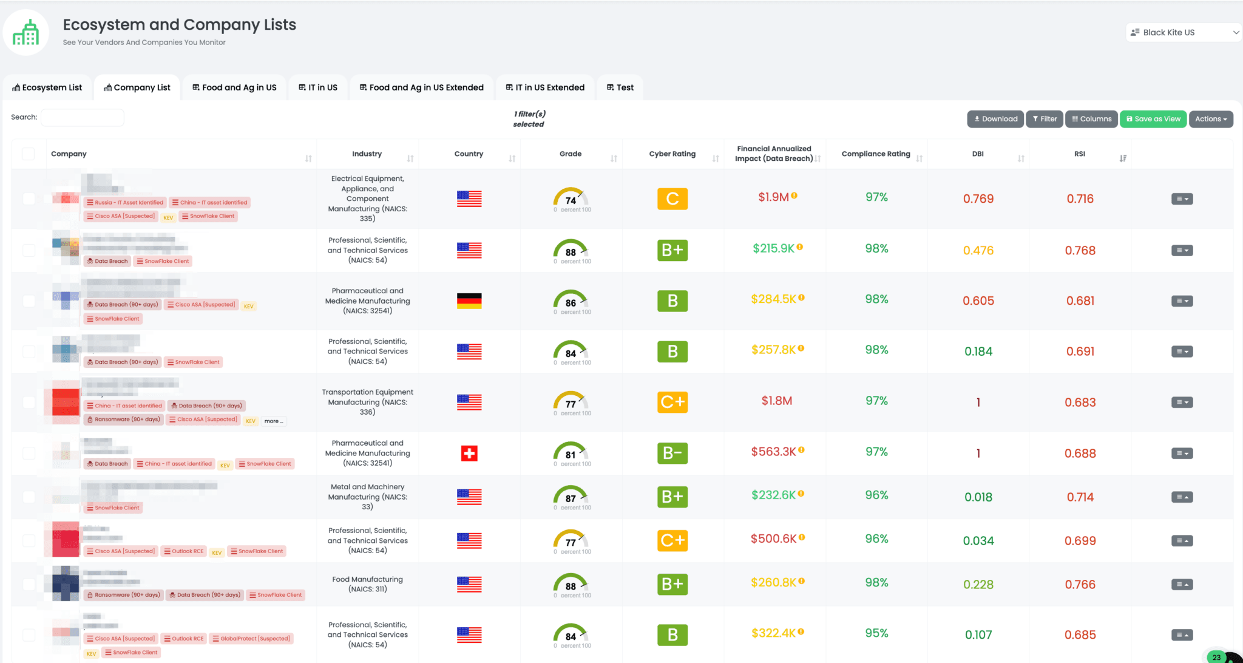This screenshot has width=1243, height=663.
Task: Open the Black Kite US dropdown
Action: coord(1183,33)
